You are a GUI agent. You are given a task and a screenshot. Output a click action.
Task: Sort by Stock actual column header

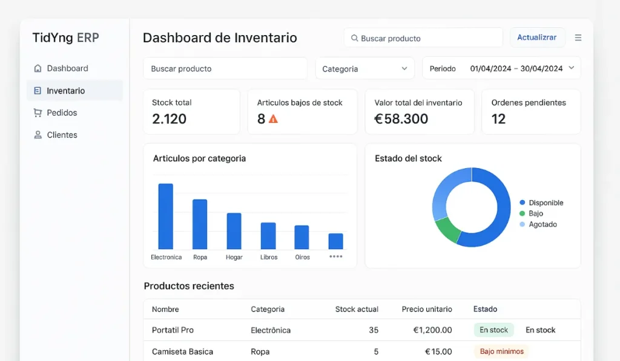click(357, 309)
